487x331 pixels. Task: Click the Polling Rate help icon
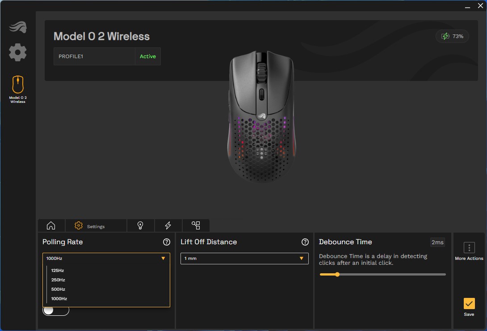click(x=167, y=242)
